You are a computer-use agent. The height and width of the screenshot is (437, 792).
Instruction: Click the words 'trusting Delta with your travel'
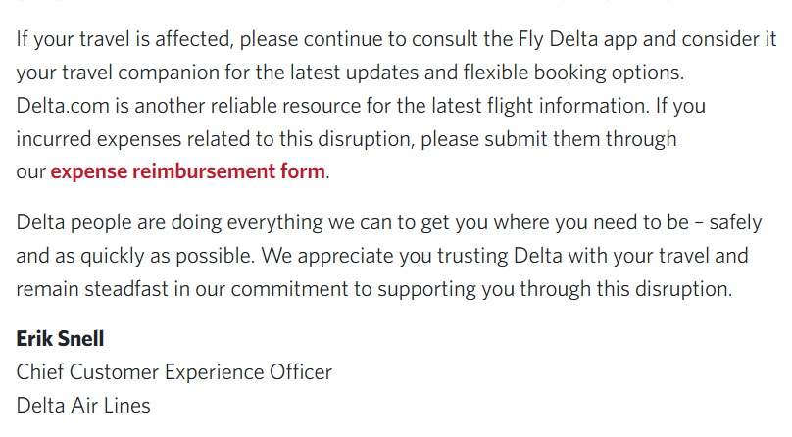[604, 256]
